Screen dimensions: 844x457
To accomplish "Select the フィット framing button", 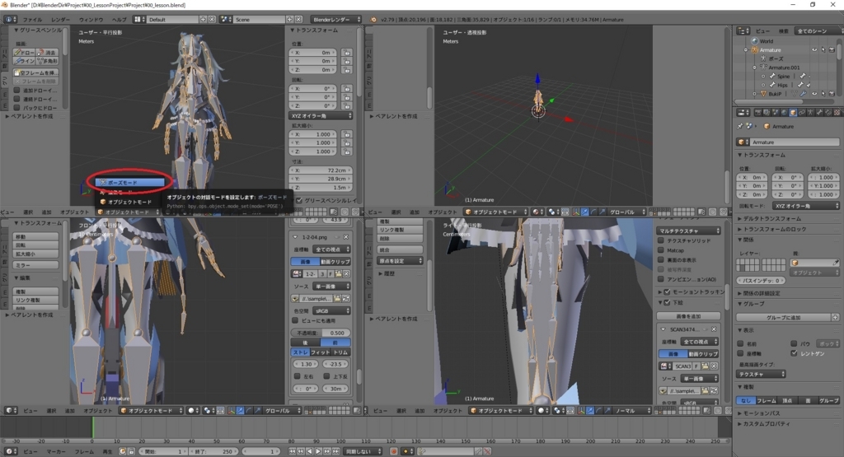I will [x=321, y=352].
